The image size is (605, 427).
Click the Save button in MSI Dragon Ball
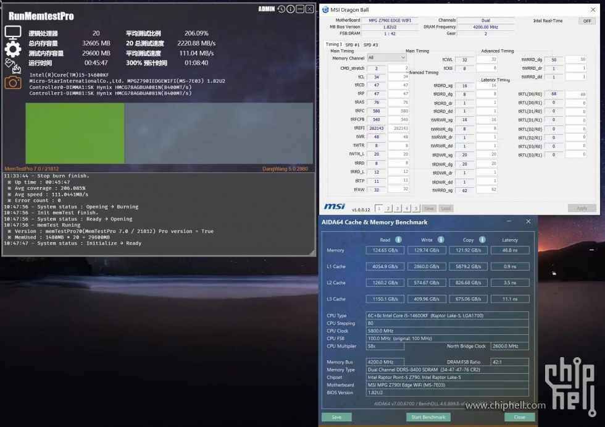[428, 208]
